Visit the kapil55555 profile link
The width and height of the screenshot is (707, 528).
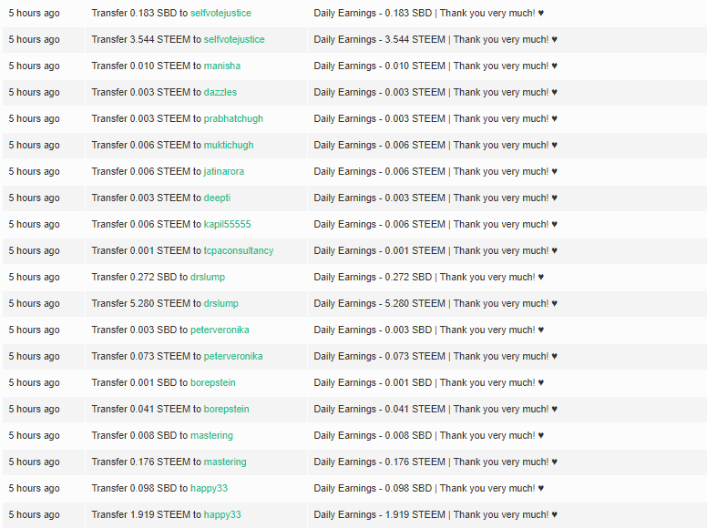(227, 224)
